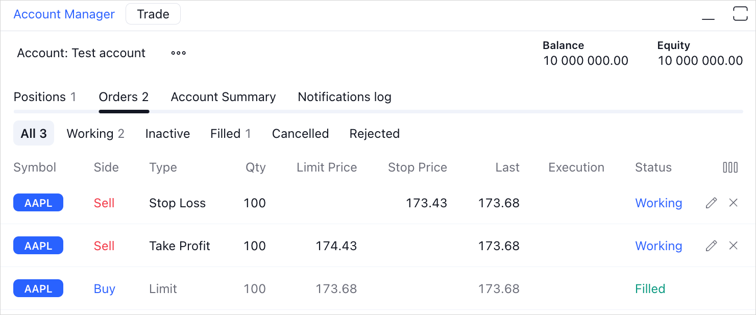The image size is (756, 315).
Task: Show only Cancelled orders
Action: click(300, 134)
